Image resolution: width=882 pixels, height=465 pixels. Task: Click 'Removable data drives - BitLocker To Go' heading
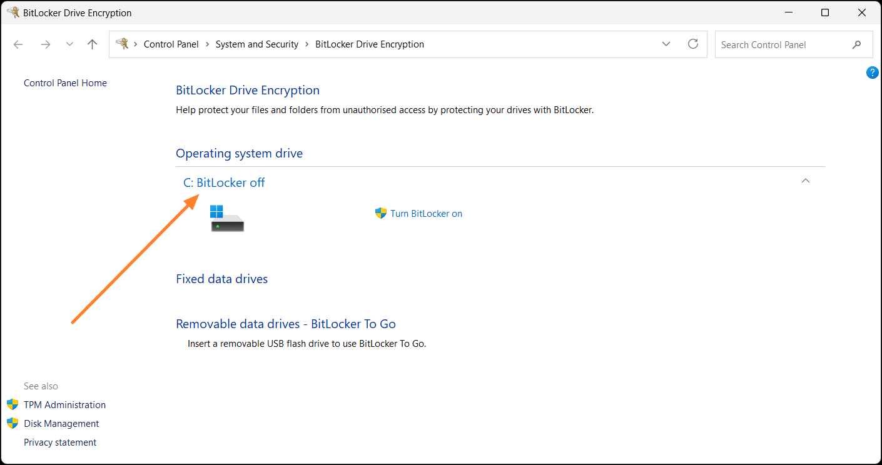286,324
